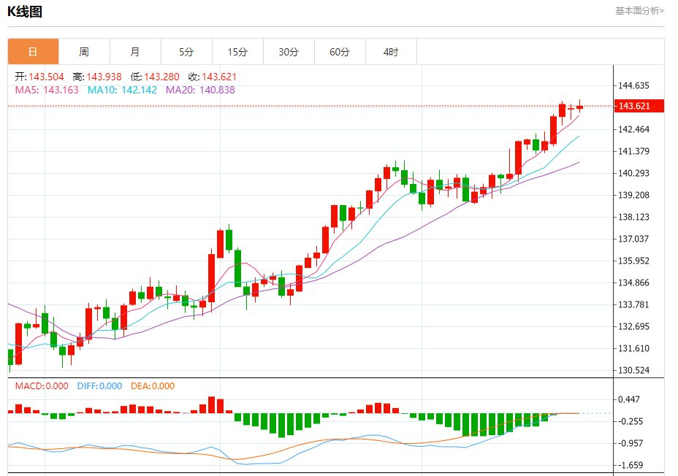Viewport: 678px width, 476px height.
Task: Open the 5分 timeframe tab
Action: (186, 52)
